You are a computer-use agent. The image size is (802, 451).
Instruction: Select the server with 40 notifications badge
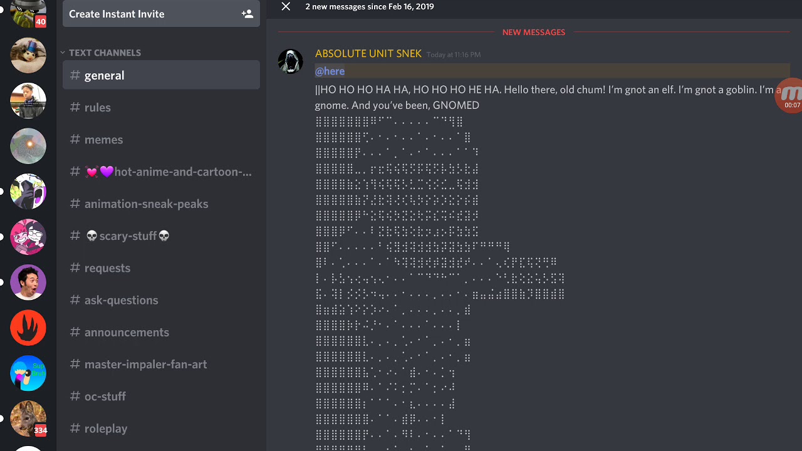tap(28, 13)
